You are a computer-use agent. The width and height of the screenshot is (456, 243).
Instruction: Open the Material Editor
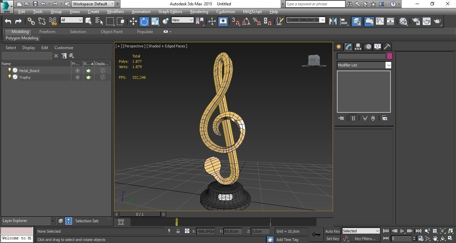point(403,21)
